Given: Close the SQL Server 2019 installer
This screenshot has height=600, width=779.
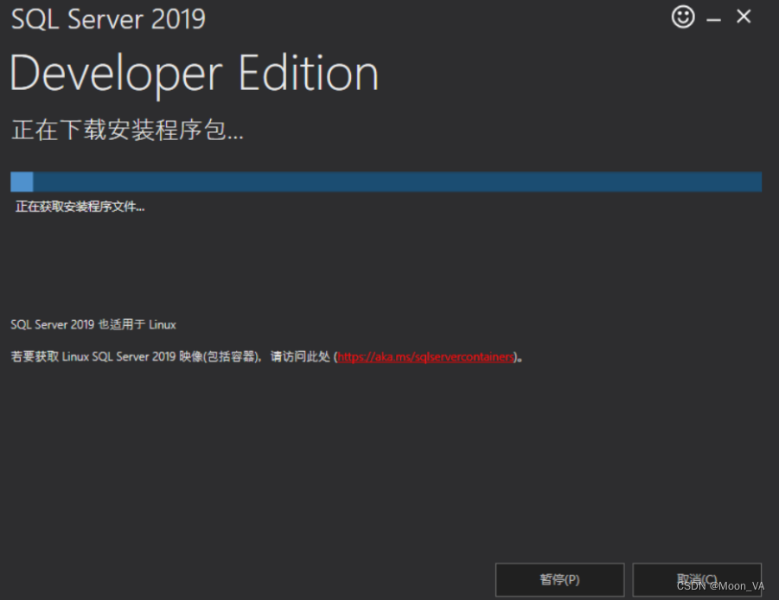Looking at the screenshot, I should tap(744, 17).
